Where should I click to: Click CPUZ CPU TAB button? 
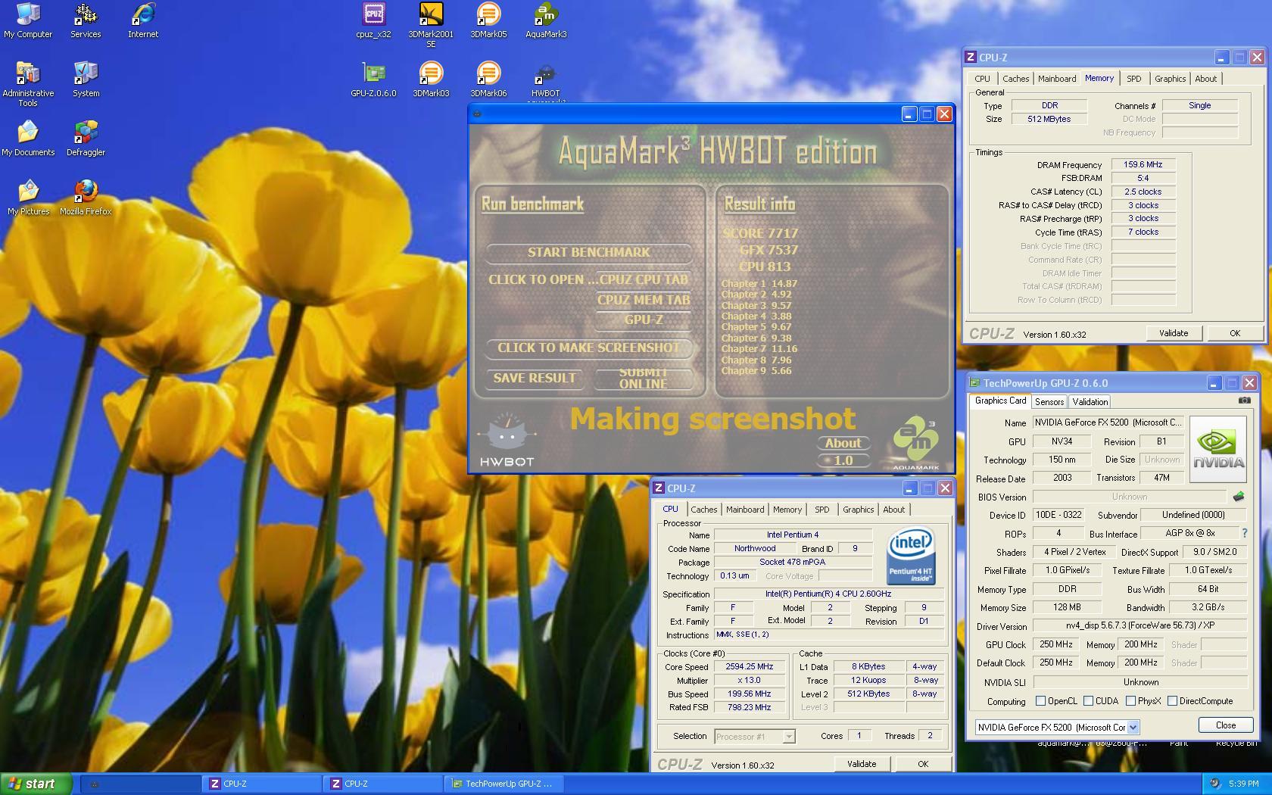click(x=644, y=279)
